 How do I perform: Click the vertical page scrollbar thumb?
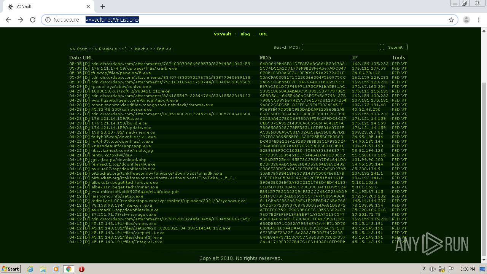point(484,169)
